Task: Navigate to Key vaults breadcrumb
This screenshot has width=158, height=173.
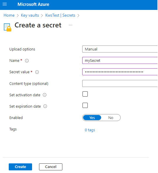Action: click(30, 15)
